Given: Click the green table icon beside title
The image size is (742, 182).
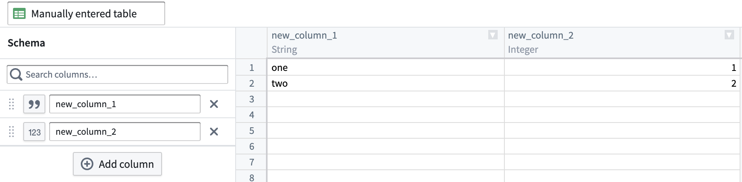Looking at the screenshot, I should point(19,14).
